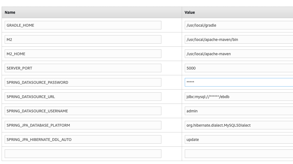Focus the update value field

[238, 140]
